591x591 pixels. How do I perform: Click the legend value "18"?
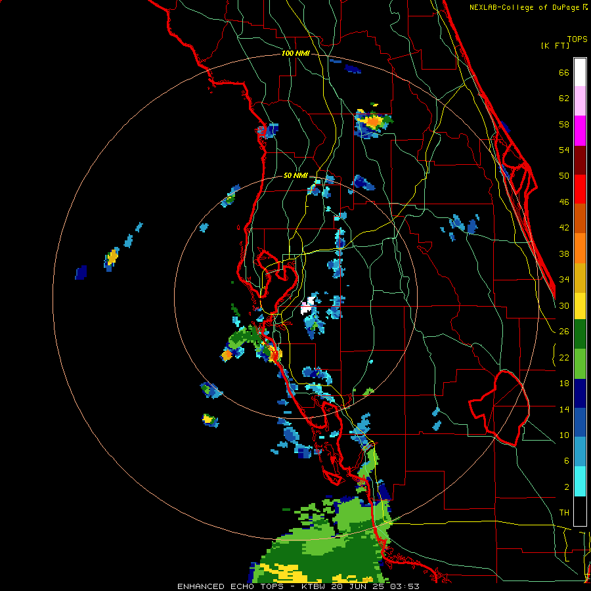click(564, 383)
